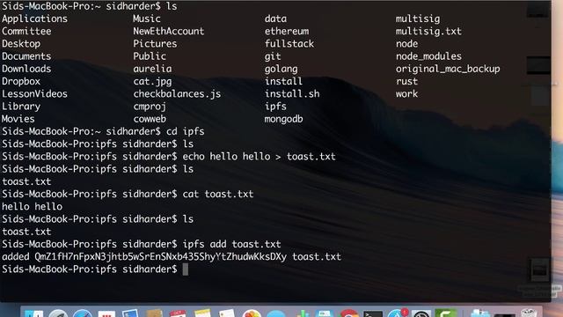This screenshot has width=563, height=317.
Task: Click the "node_modules" entry
Action: tap(428, 56)
